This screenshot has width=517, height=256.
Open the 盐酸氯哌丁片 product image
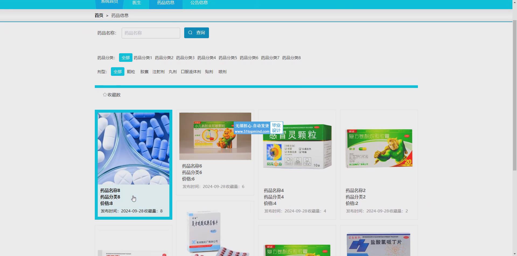click(x=379, y=243)
